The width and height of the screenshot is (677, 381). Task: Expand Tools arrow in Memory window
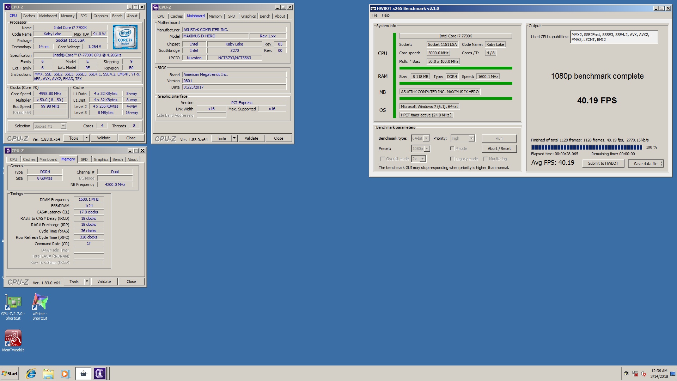click(x=87, y=282)
